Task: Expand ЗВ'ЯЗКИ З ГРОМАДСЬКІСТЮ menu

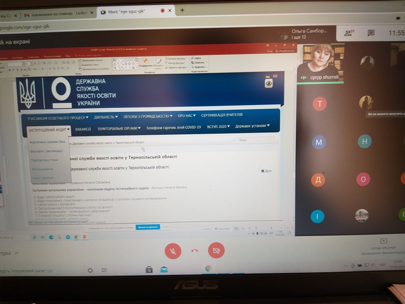Action: 148,117
